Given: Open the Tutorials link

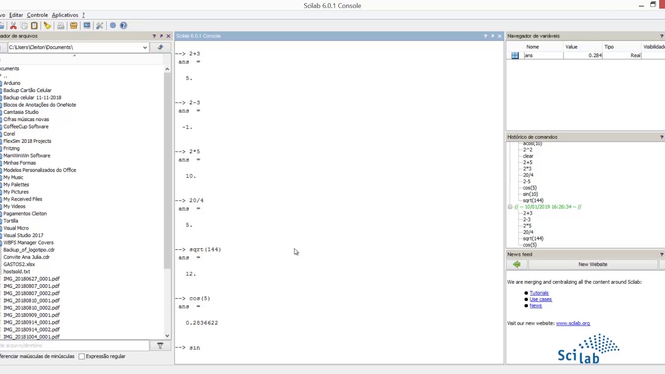Looking at the screenshot, I should (x=539, y=293).
